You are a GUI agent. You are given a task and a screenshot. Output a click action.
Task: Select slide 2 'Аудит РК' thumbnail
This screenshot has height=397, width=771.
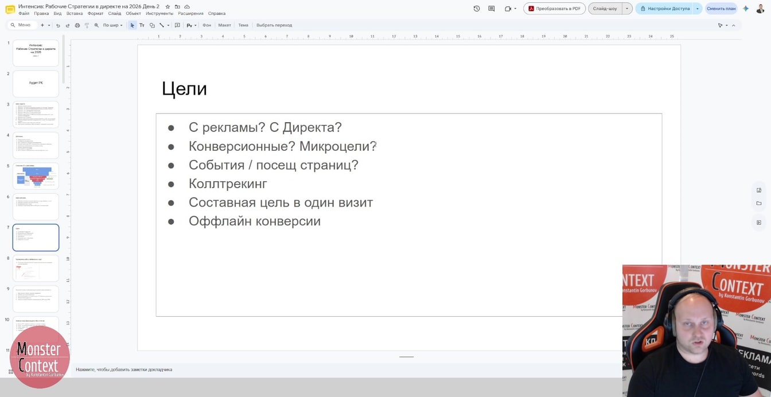(x=36, y=84)
